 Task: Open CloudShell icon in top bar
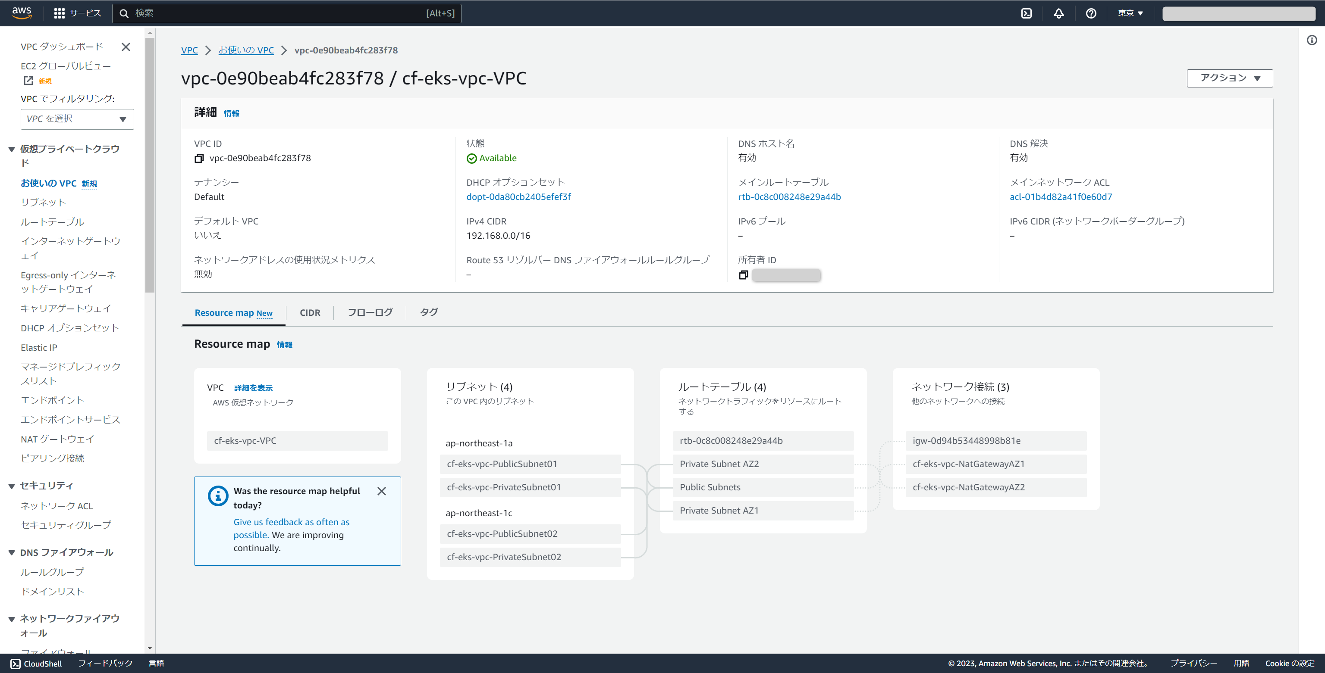1026,13
